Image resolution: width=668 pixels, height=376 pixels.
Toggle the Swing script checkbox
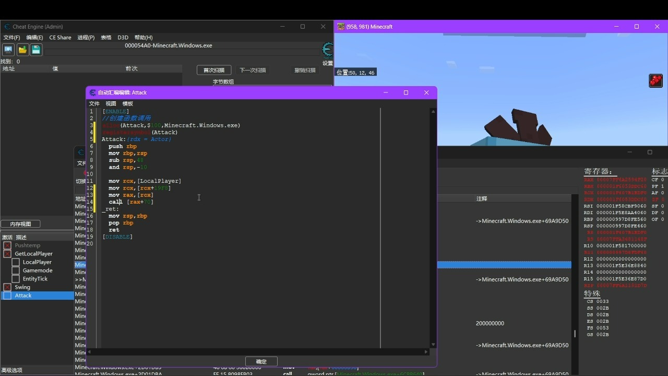pos(7,287)
